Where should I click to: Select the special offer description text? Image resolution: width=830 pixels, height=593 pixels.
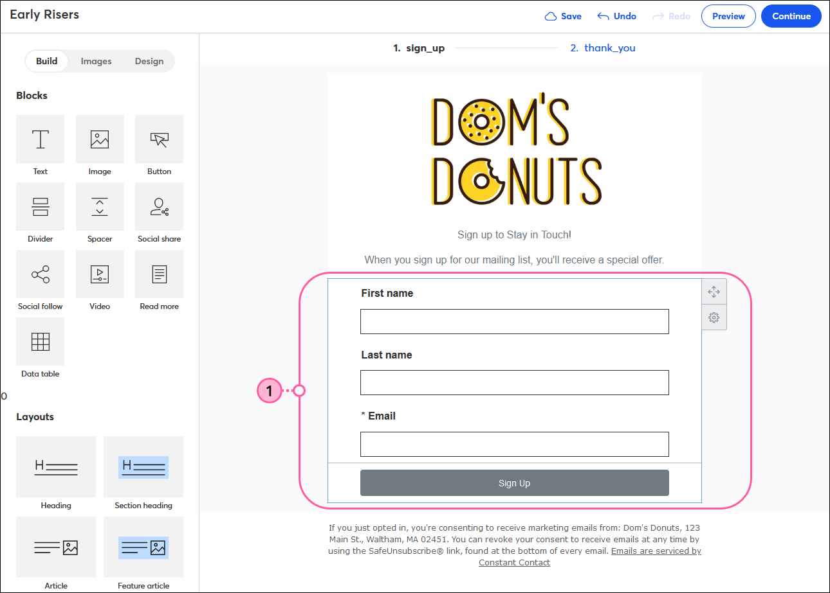(x=514, y=260)
